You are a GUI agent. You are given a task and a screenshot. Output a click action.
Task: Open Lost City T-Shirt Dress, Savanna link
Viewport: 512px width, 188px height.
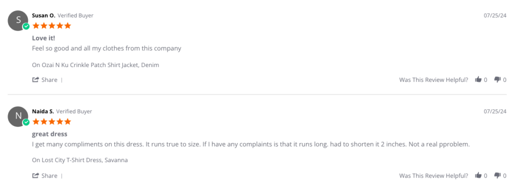pos(79,160)
